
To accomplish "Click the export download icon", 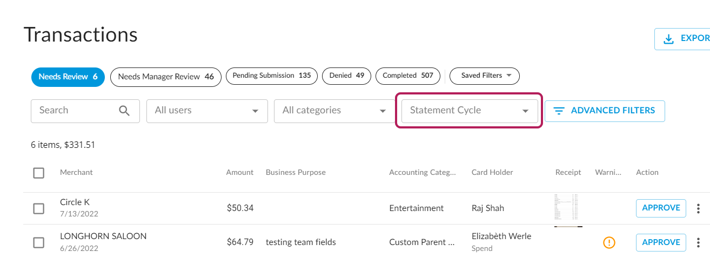I will tap(669, 39).
